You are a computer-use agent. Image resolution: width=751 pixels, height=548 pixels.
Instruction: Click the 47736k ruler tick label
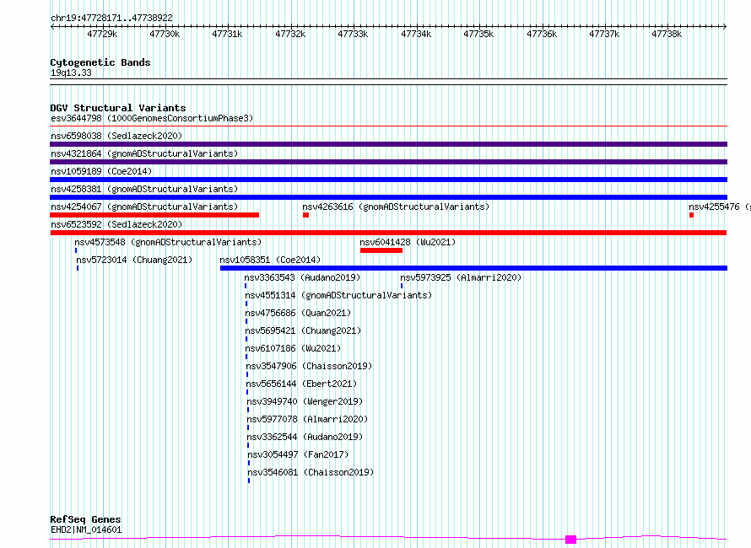click(542, 34)
